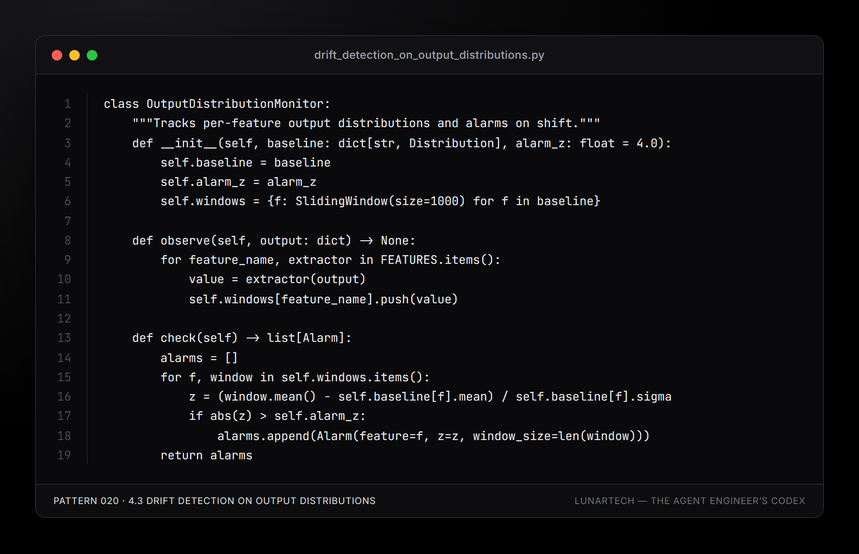Click the self.baseline = baseline assignment
The image size is (859, 554).
pos(245,163)
